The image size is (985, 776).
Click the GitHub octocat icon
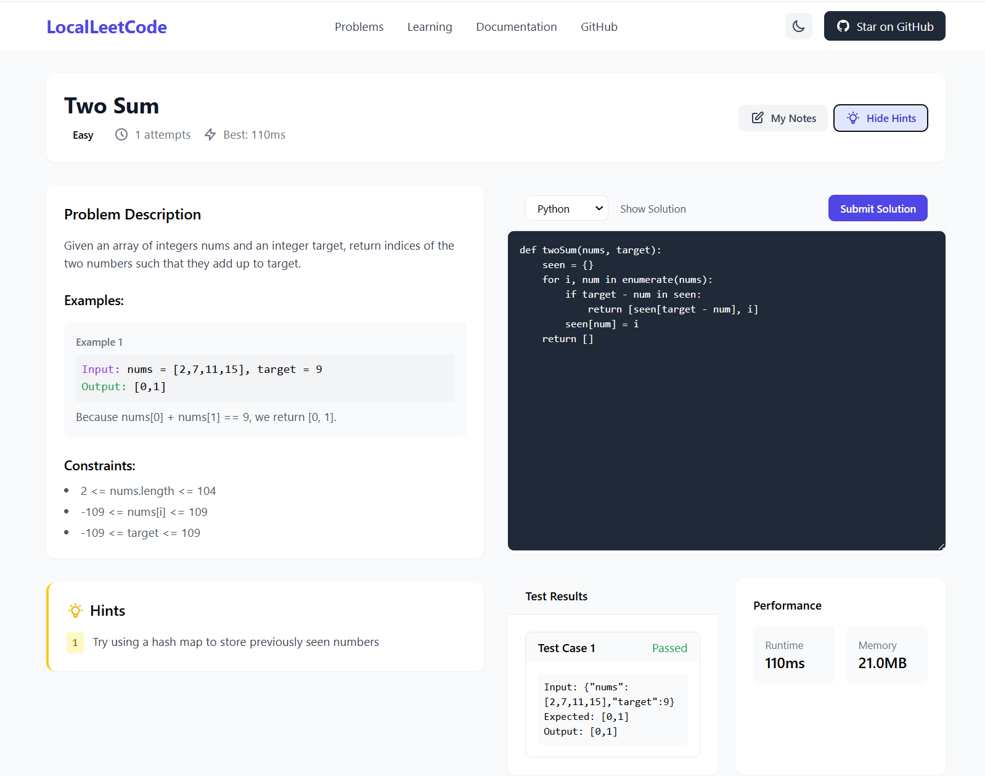[x=843, y=26]
